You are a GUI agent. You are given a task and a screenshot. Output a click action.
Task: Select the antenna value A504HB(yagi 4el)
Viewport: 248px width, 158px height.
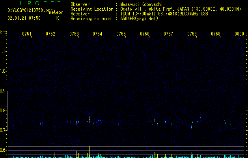139,19
